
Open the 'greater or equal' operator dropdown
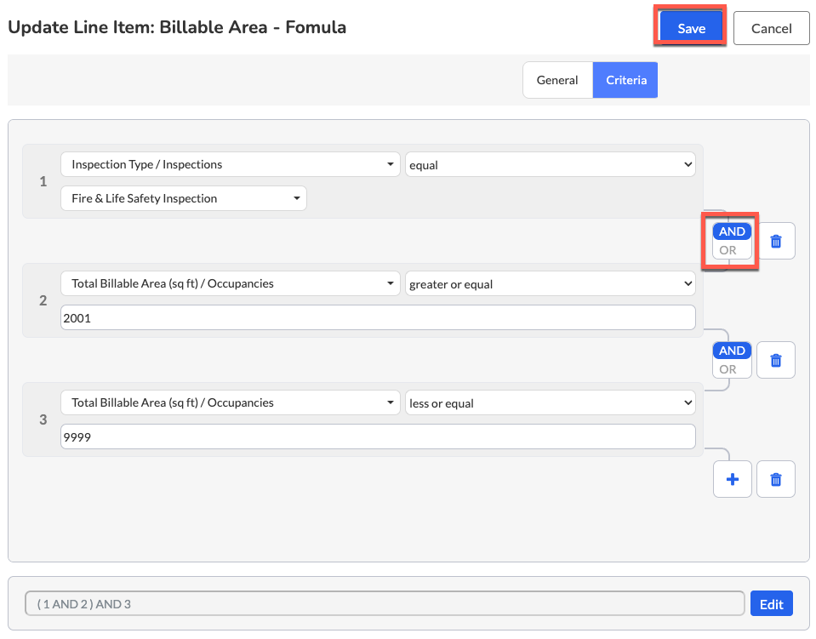tap(550, 284)
